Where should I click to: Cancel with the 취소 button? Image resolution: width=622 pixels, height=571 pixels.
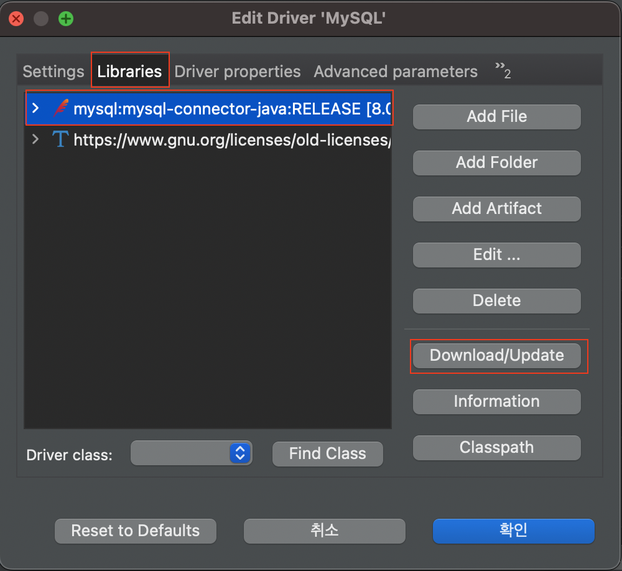[x=325, y=531]
